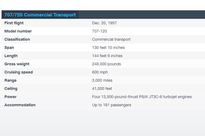Click the 144 feet 6 inches value
This screenshot has width=205, height=136.
(107, 56)
